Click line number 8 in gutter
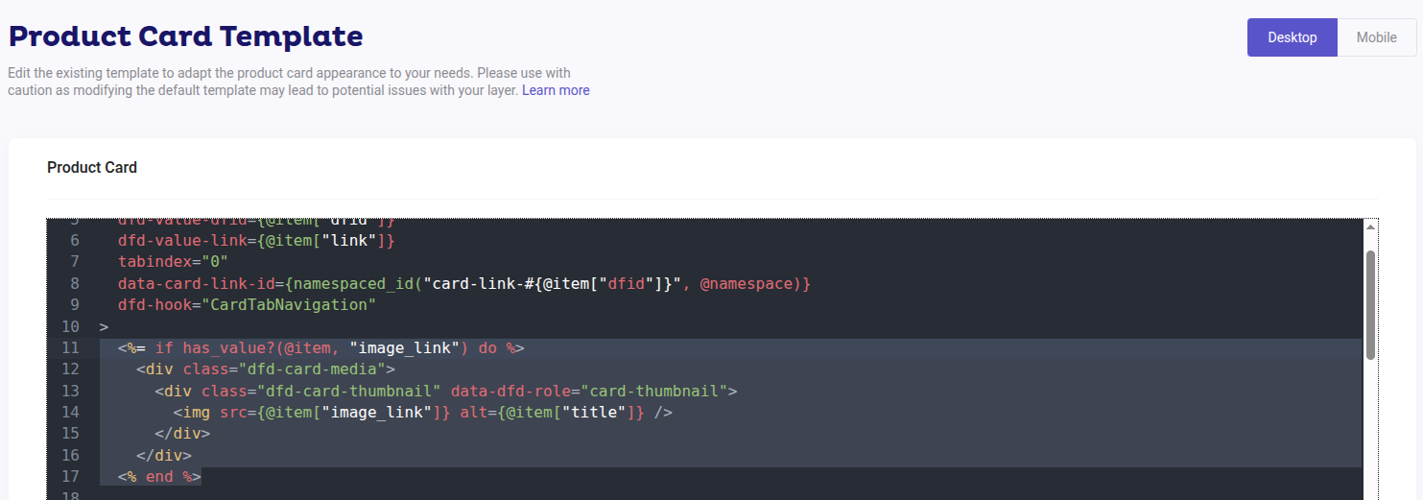Image resolution: width=1423 pixels, height=500 pixels. pyautogui.click(x=75, y=283)
